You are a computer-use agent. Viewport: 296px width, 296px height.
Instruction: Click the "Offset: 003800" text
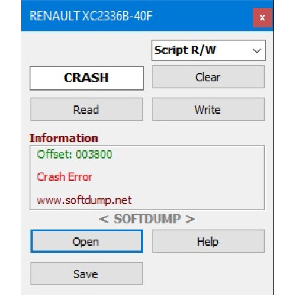[75, 155]
